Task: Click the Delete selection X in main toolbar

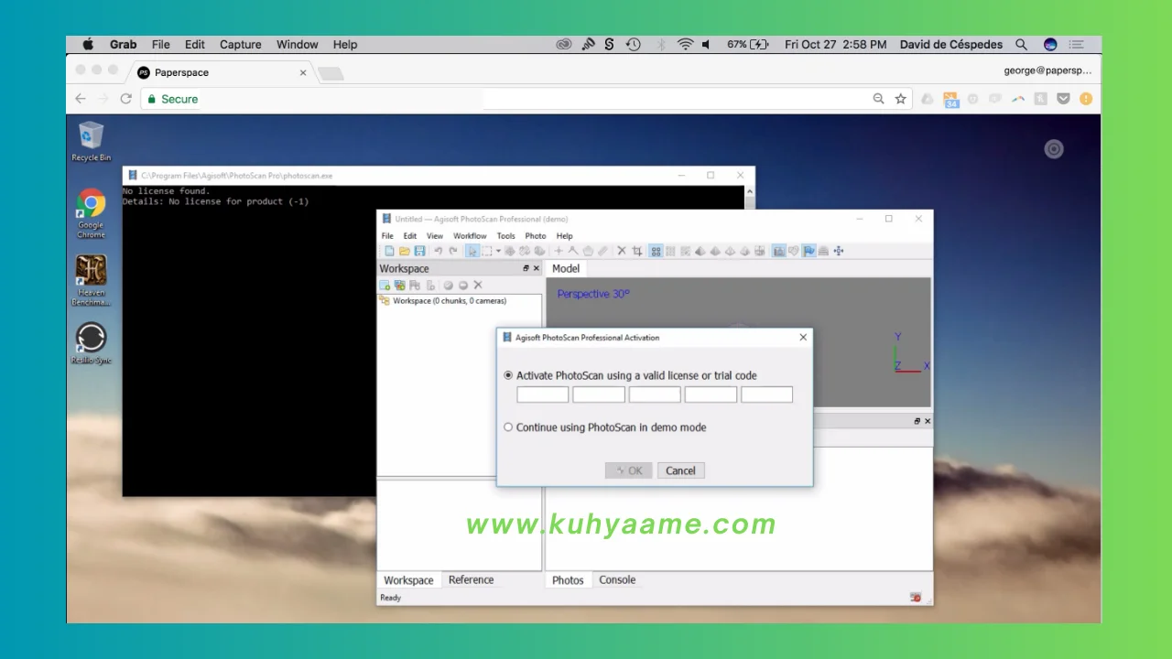Action: [x=622, y=251]
